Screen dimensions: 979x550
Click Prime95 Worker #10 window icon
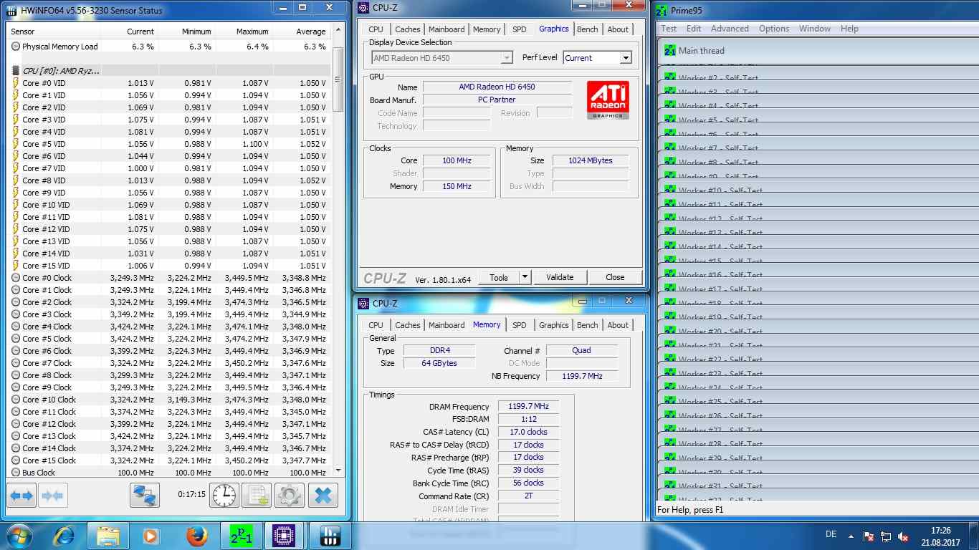pos(670,190)
